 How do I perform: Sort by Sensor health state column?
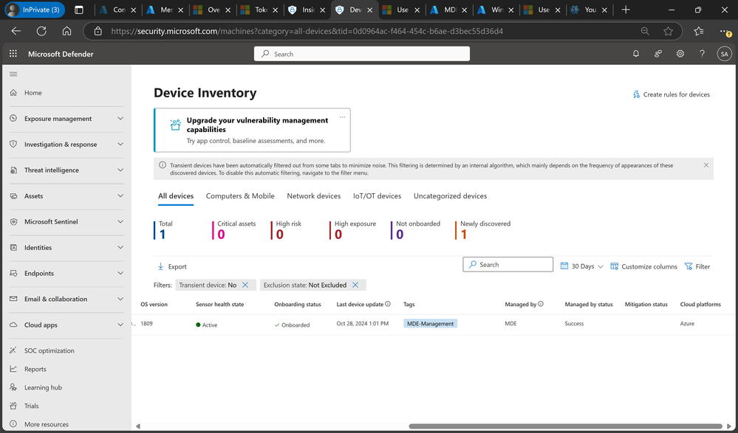point(220,304)
